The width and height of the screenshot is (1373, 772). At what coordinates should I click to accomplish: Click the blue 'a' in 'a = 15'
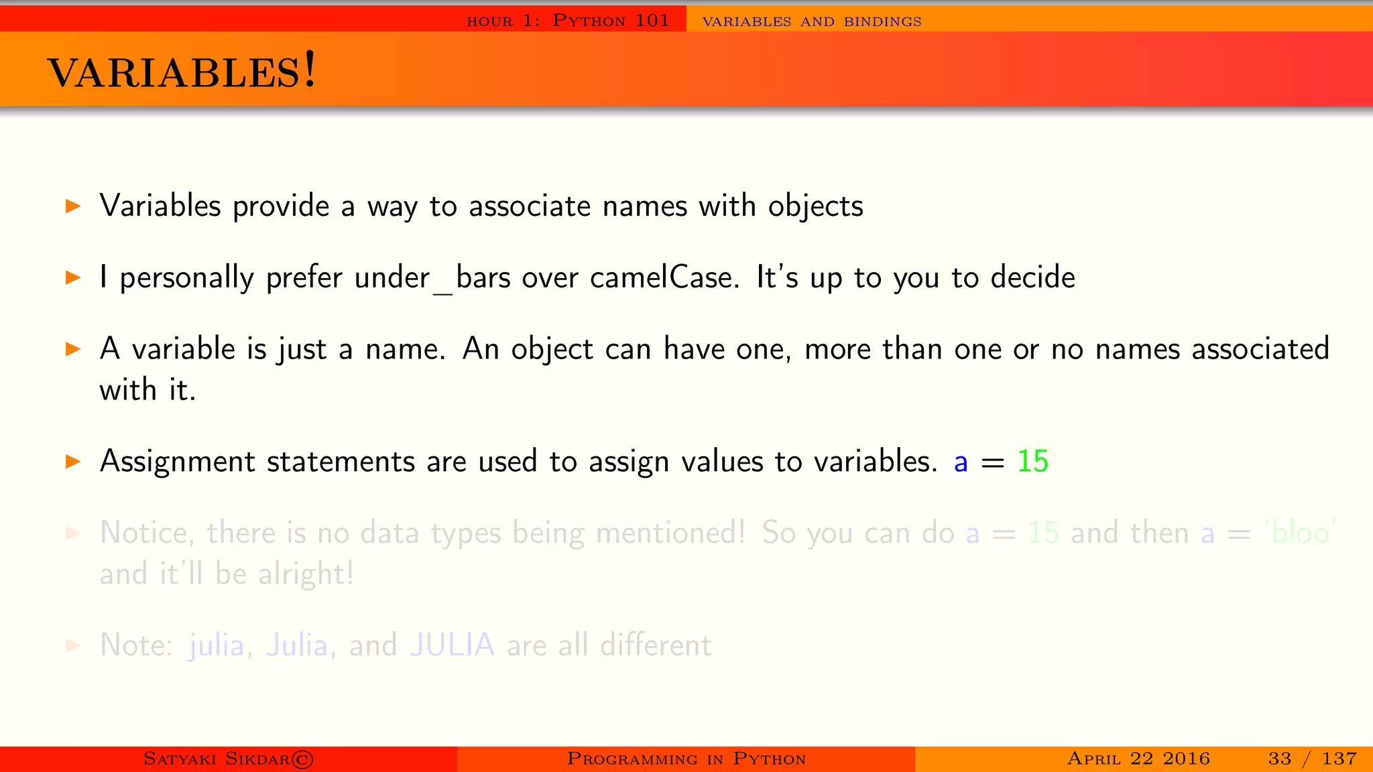pos(961,462)
